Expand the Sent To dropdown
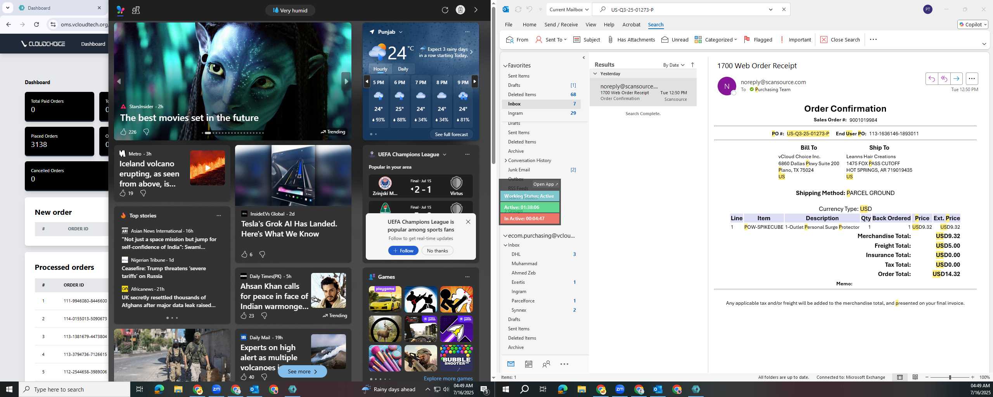 click(565, 40)
